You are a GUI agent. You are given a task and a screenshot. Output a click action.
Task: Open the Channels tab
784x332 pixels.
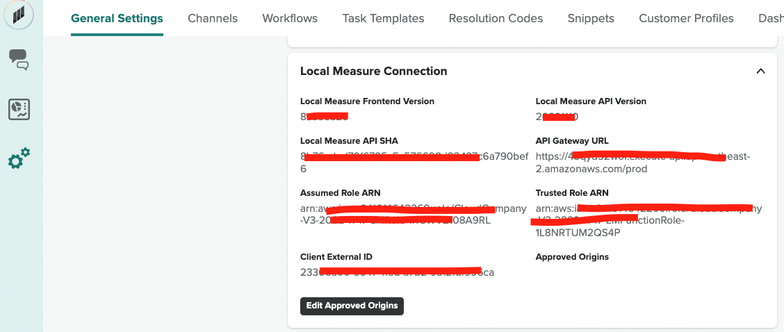(213, 19)
